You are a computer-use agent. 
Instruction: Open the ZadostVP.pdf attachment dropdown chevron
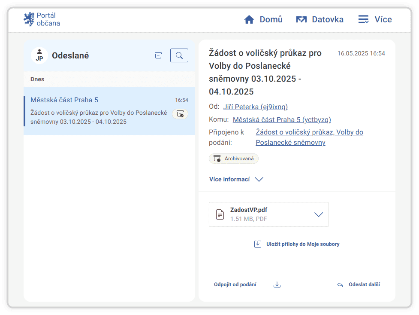(318, 214)
